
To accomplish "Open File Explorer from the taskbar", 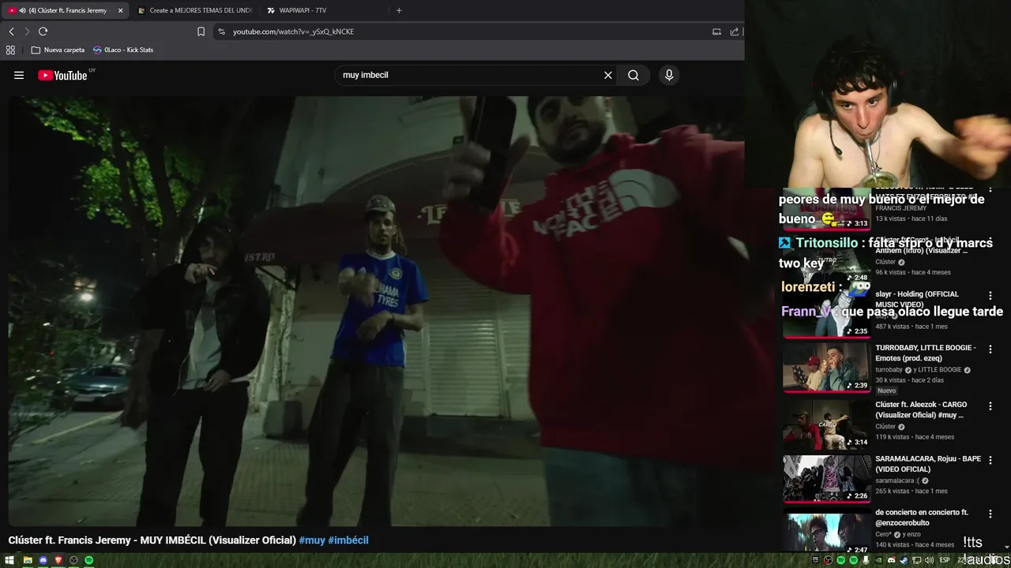I will point(27,560).
